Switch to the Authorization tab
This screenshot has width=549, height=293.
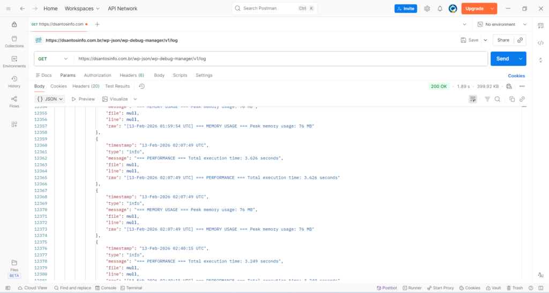98,76
